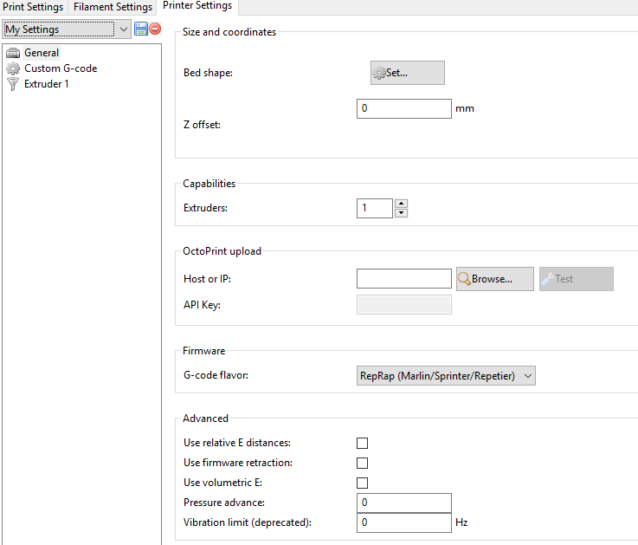This screenshot has height=545, width=638.
Task: Decrease the Extruders count with down arrow
Action: (401, 213)
